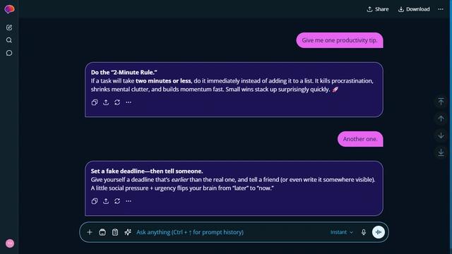Add attachment with the plus icon
The height and width of the screenshot is (254, 452).
point(90,232)
